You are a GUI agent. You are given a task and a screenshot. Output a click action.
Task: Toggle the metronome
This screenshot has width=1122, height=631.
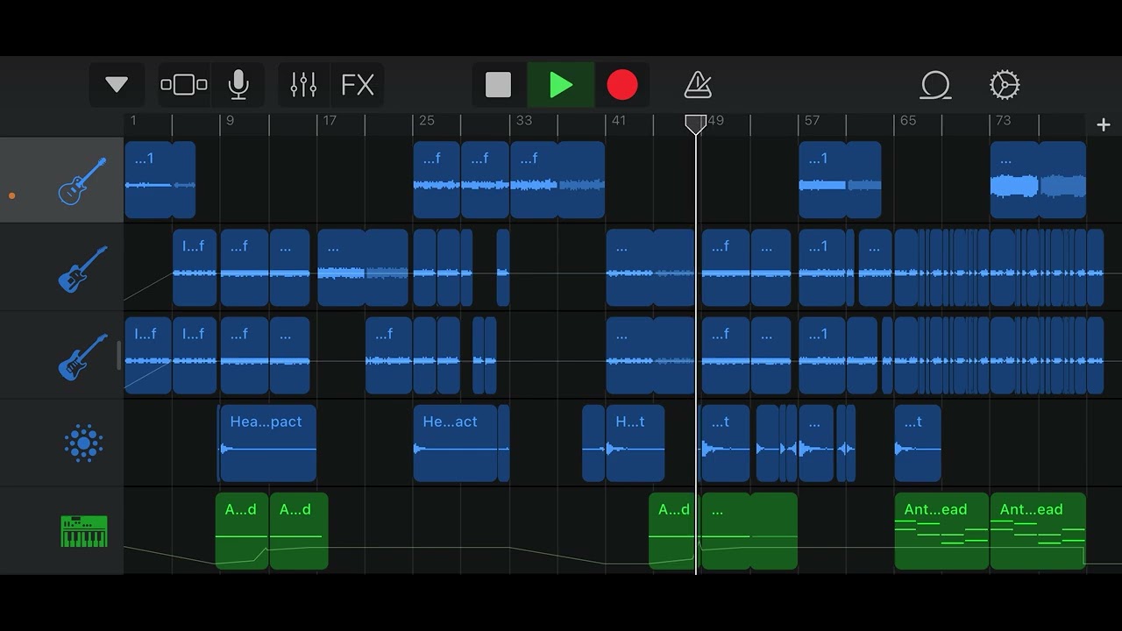click(x=698, y=85)
